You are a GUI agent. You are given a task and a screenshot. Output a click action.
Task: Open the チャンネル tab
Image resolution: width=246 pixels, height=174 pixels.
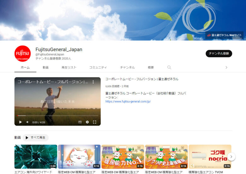pos(127,68)
